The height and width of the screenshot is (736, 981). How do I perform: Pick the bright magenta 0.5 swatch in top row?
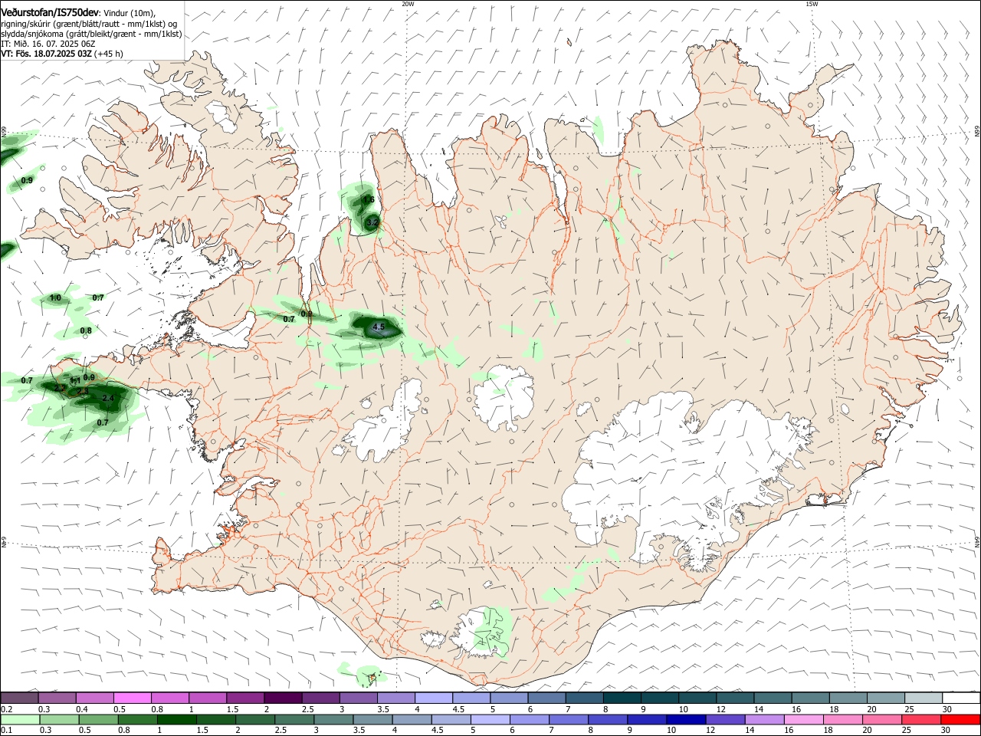[132, 698]
